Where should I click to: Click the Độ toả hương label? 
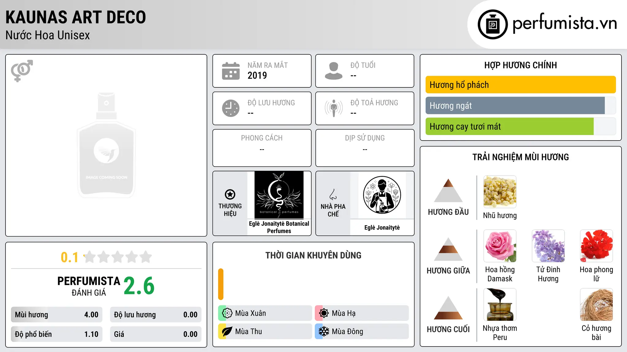pyautogui.click(x=374, y=103)
